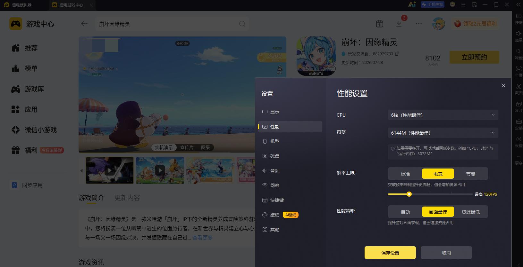
Task: Open the downloads icon with badge 3
Action: [x=399, y=23]
